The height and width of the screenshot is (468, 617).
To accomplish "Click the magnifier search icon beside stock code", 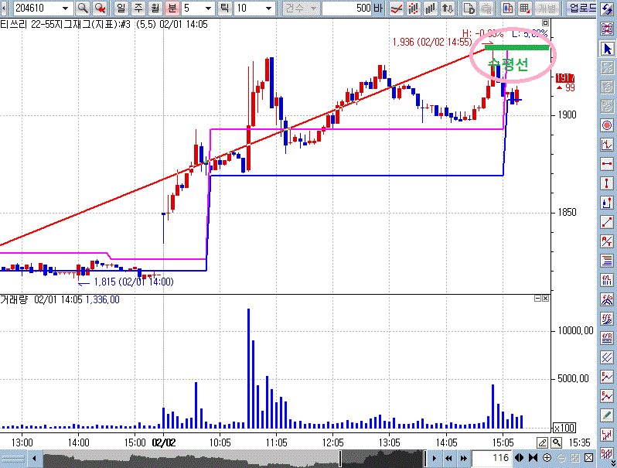I will click(x=82, y=9).
